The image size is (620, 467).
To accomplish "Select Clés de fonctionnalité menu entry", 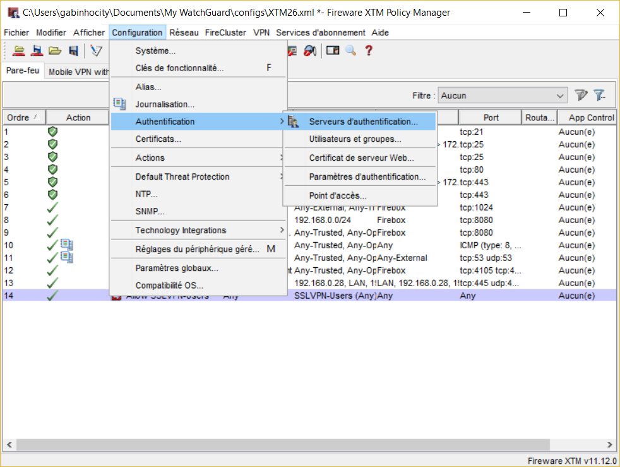I will (x=198, y=68).
